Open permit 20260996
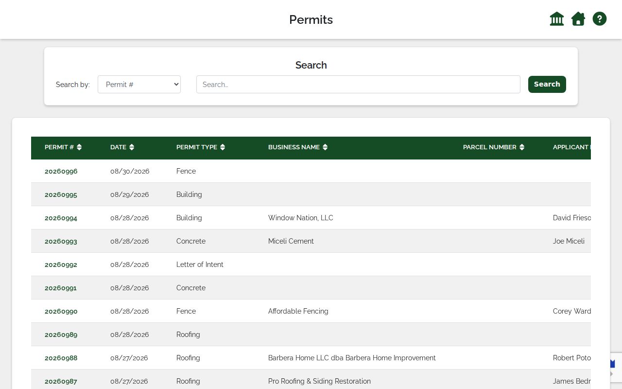This screenshot has height=389, width=622. click(61, 171)
